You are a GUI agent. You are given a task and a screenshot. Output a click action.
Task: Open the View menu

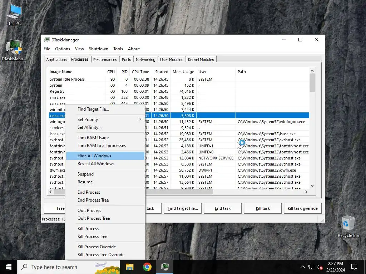pyautogui.click(x=79, y=49)
